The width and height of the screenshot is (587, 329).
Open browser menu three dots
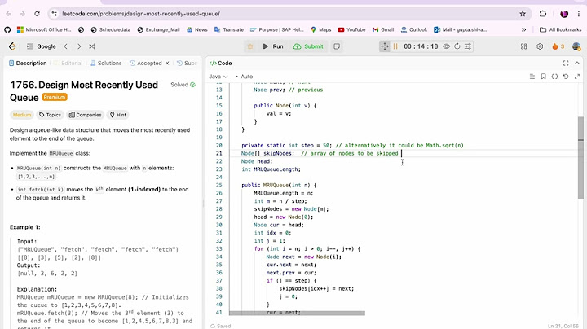point(579,14)
